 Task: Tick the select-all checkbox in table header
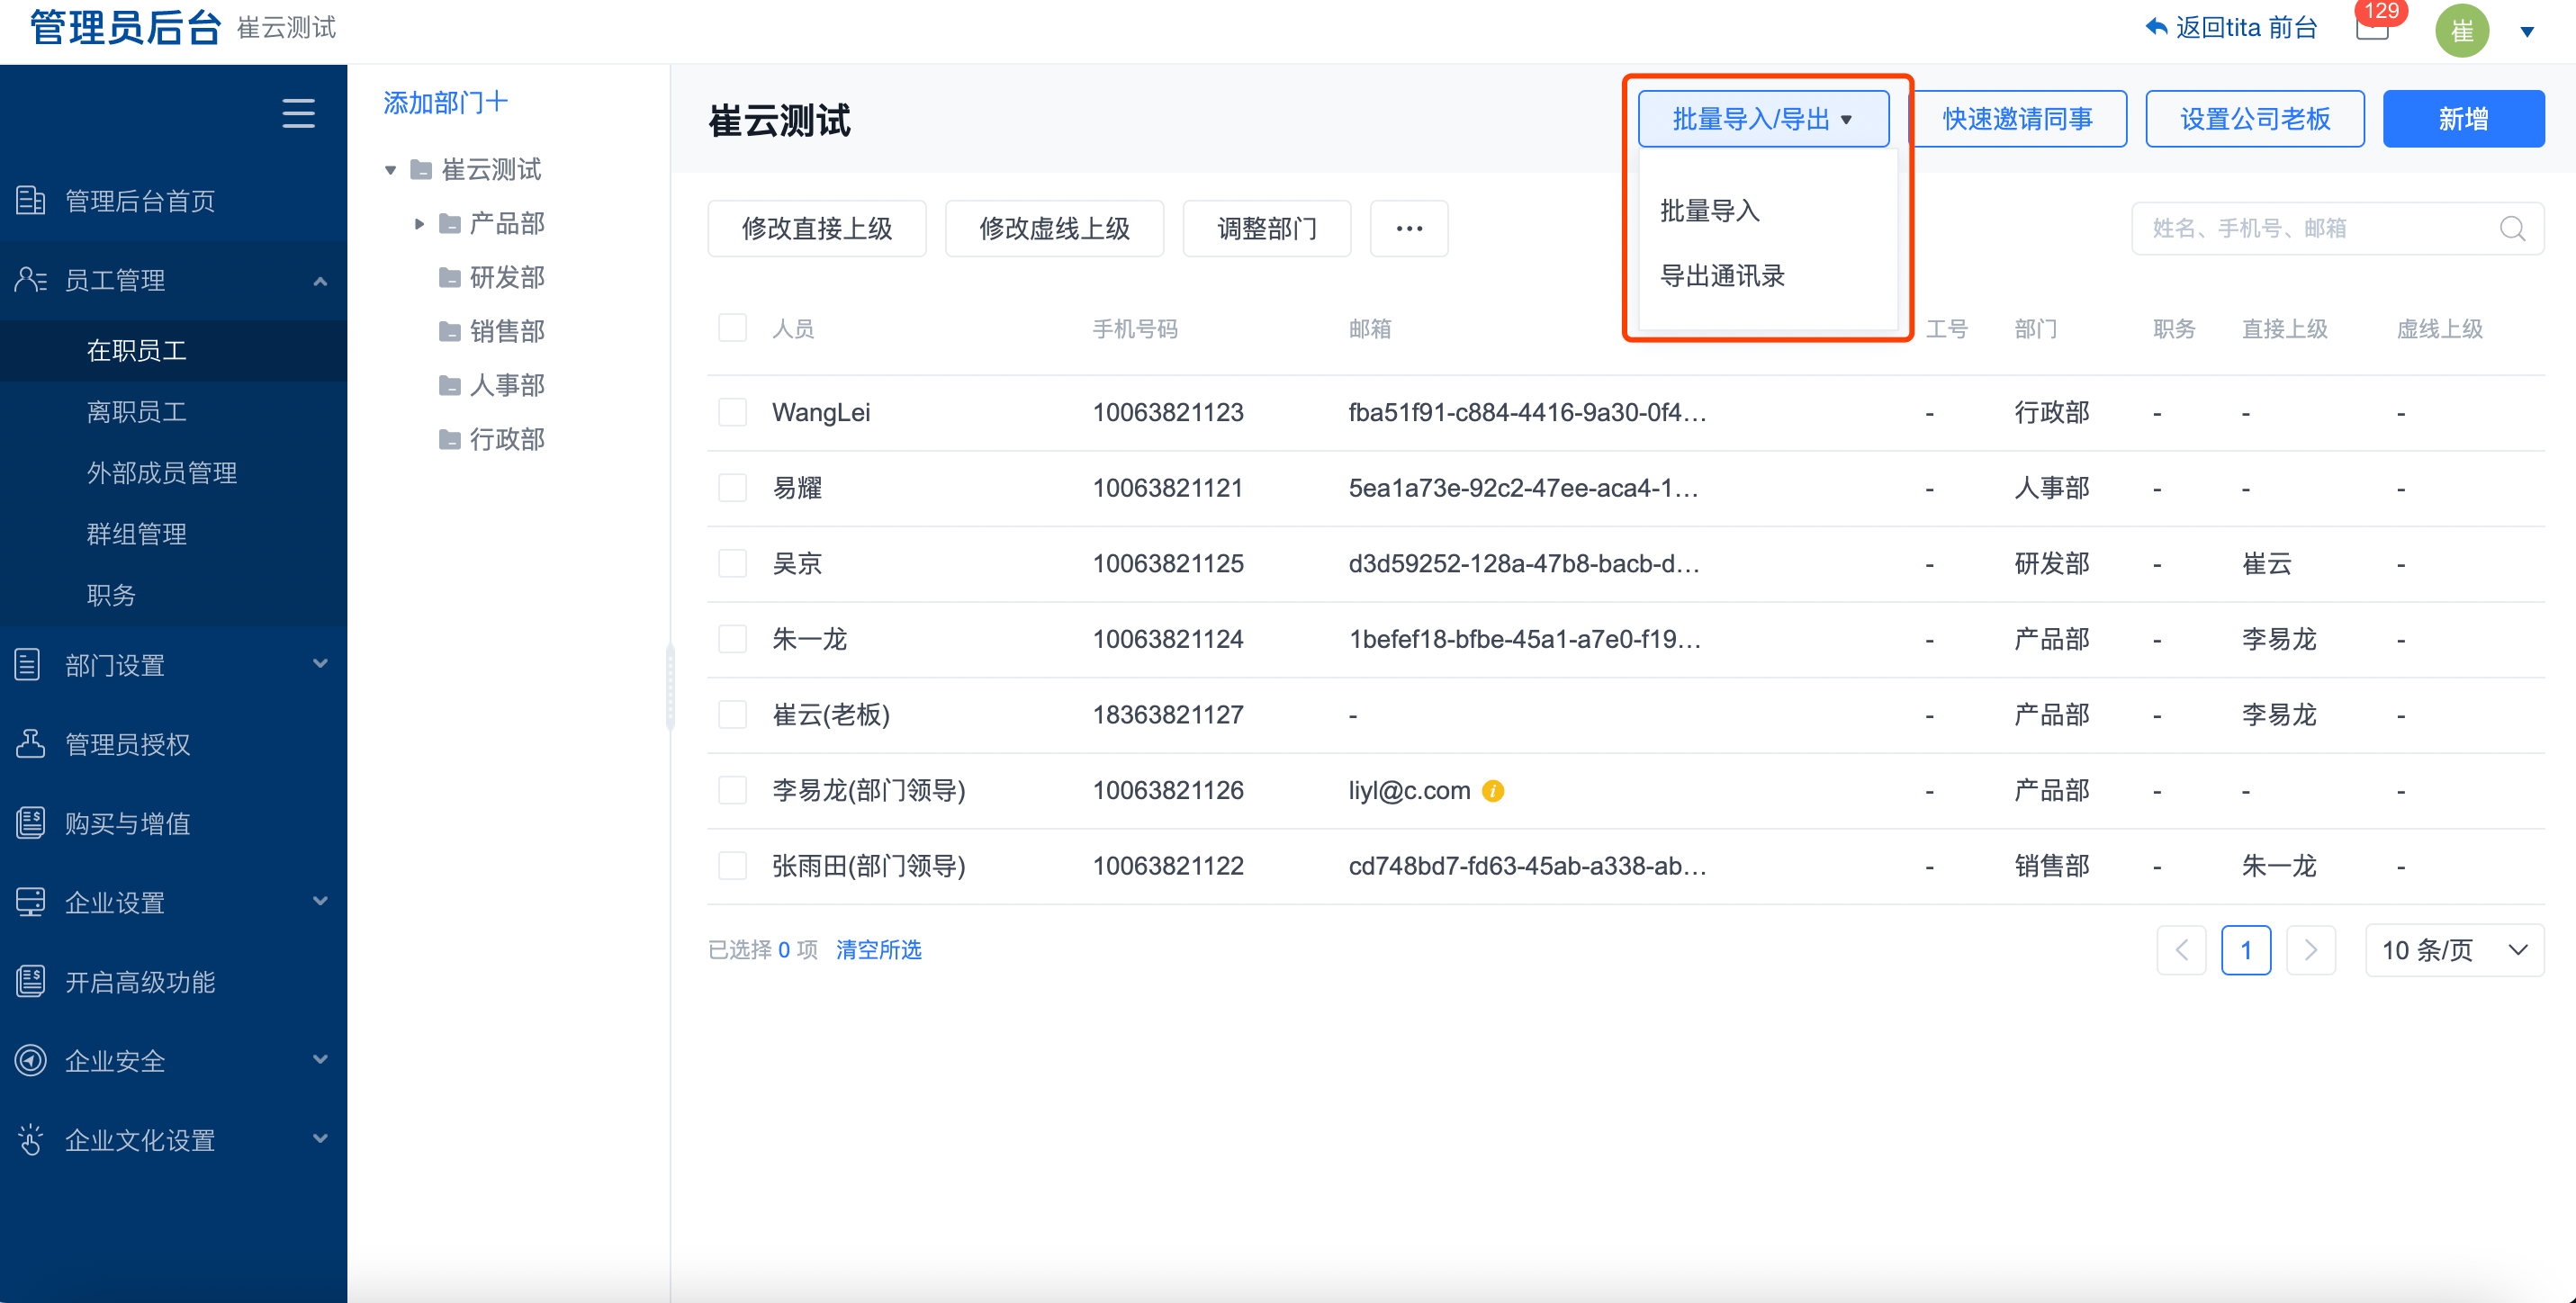tap(732, 327)
